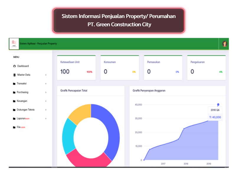This screenshot has height=172, width=236.
Task: Expand the Transaksi submenu arrow
Action: tap(46, 84)
